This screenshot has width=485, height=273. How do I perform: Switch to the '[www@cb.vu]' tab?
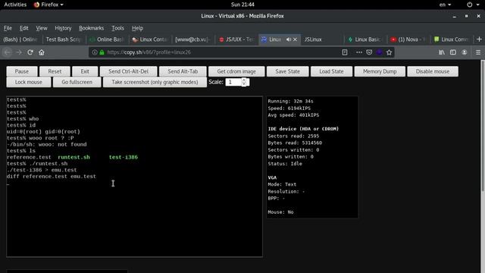(192, 39)
